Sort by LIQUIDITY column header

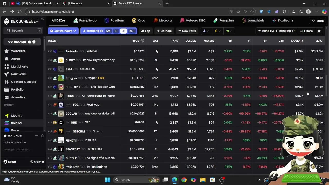click(x=297, y=41)
